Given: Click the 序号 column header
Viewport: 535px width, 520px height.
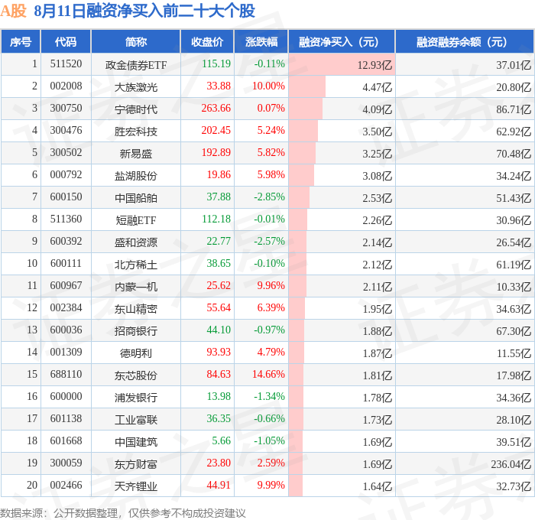Looking at the screenshot, I should [x=21, y=42].
